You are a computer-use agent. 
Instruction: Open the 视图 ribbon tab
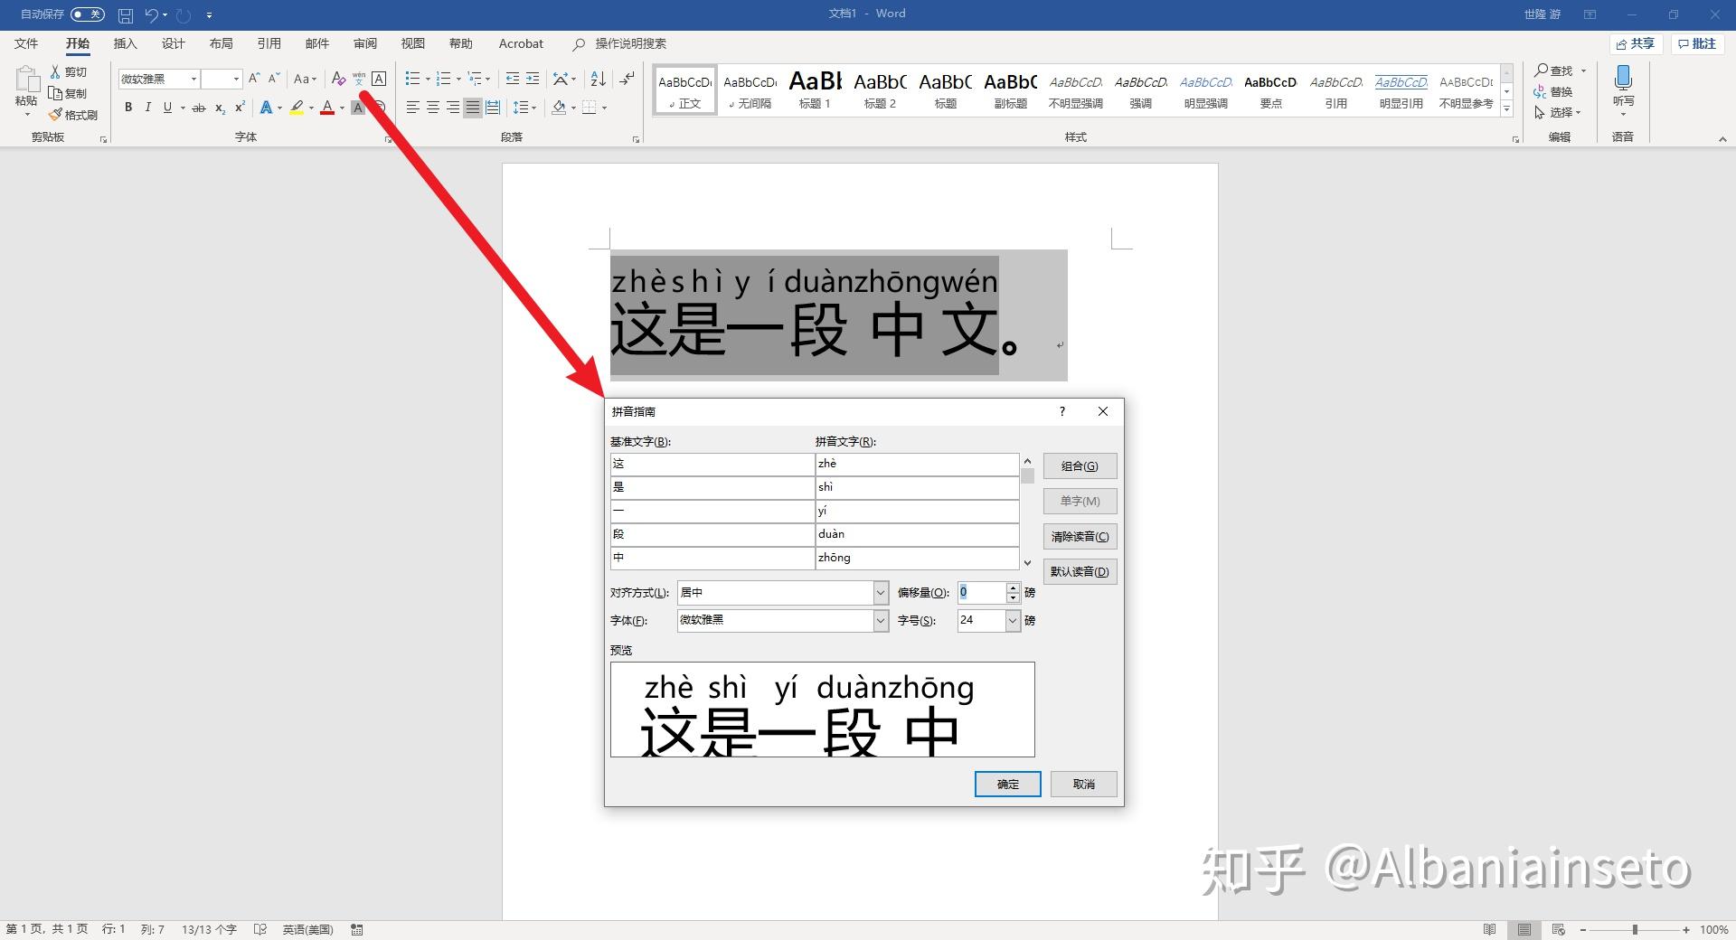coord(413,43)
